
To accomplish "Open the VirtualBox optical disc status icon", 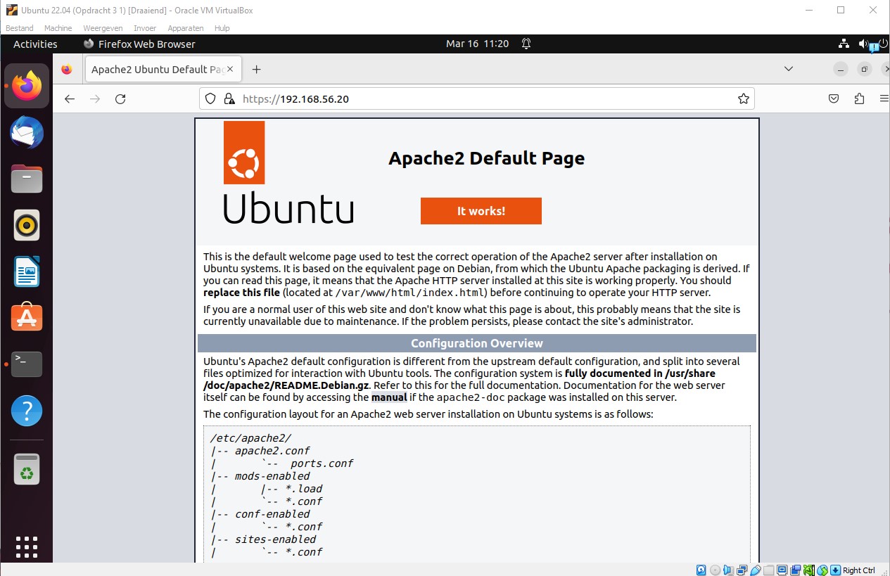I will point(715,570).
